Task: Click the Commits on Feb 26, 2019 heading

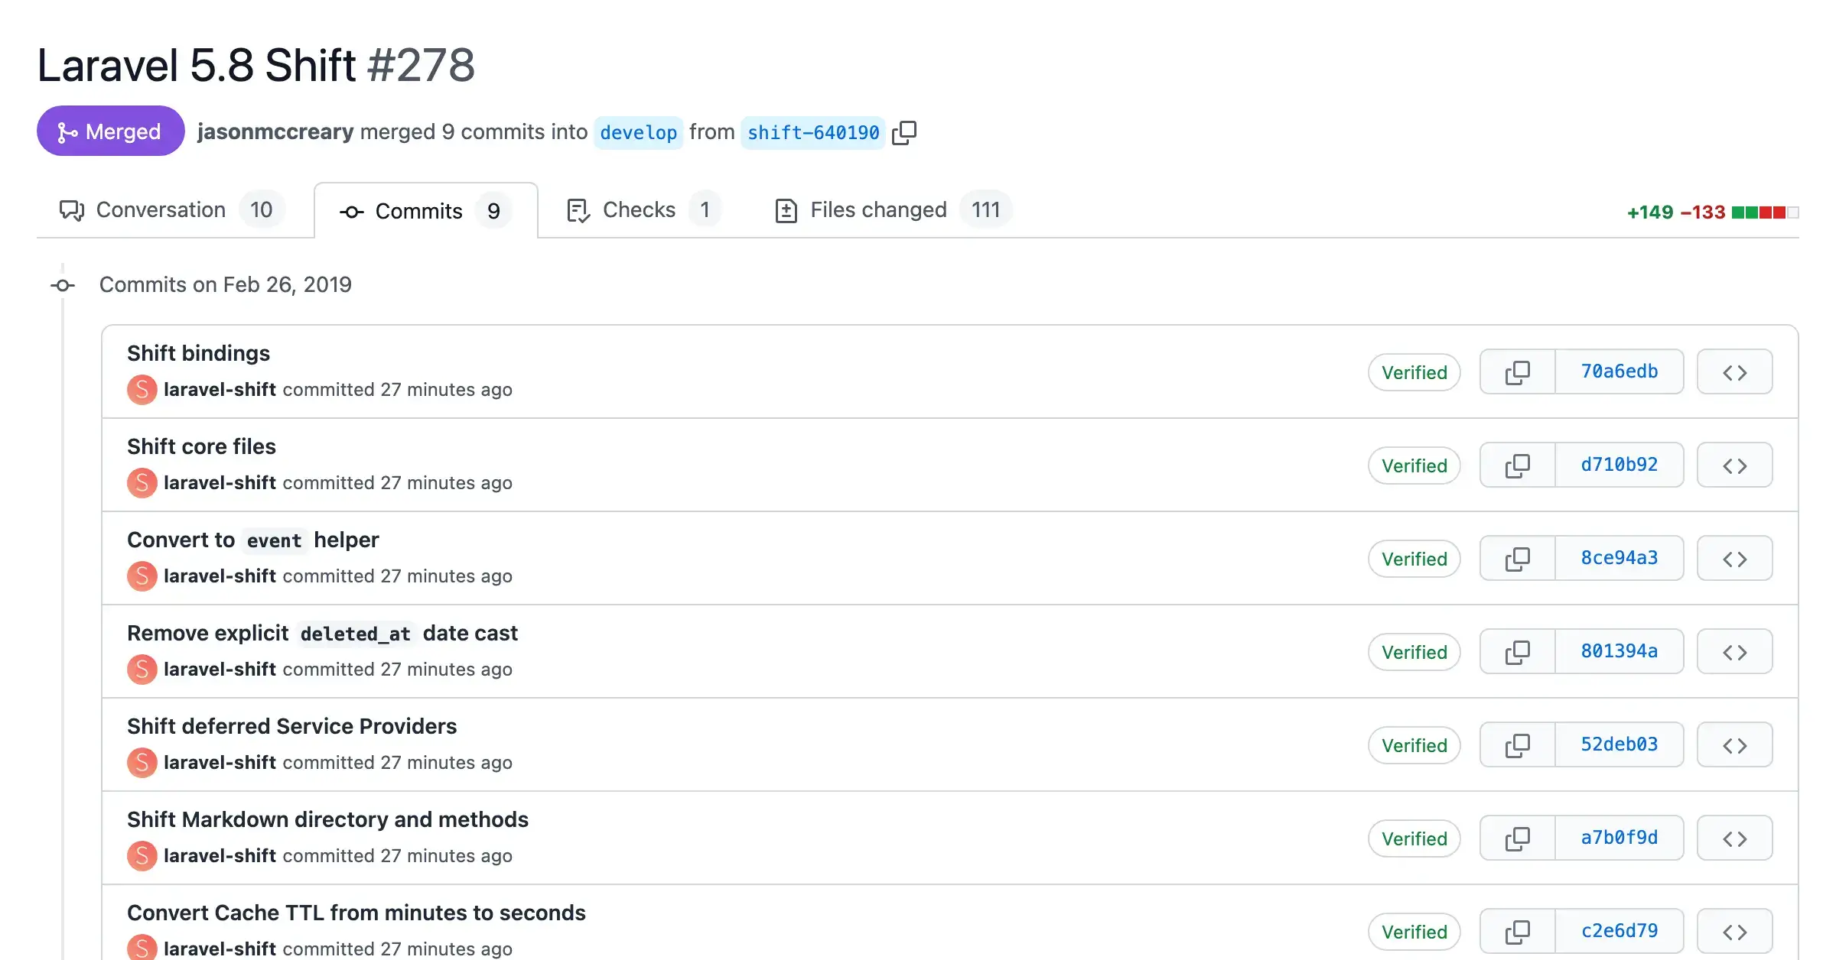Action: [225, 284]
